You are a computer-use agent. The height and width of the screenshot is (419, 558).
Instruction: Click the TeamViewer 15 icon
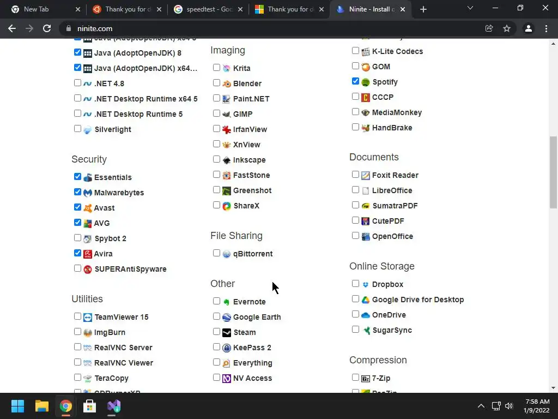pos(88,318)
